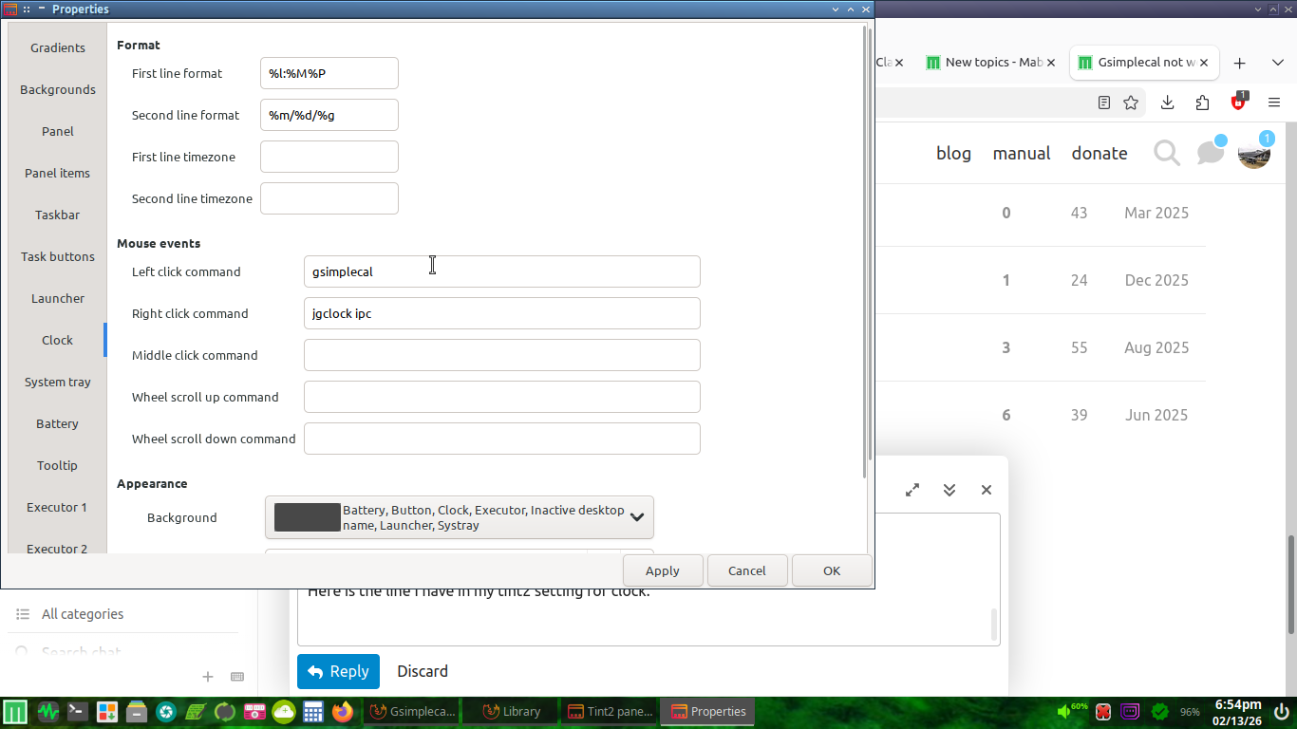
Task: Collapse the reply composer with the double chevron
Action: point(949,490)
